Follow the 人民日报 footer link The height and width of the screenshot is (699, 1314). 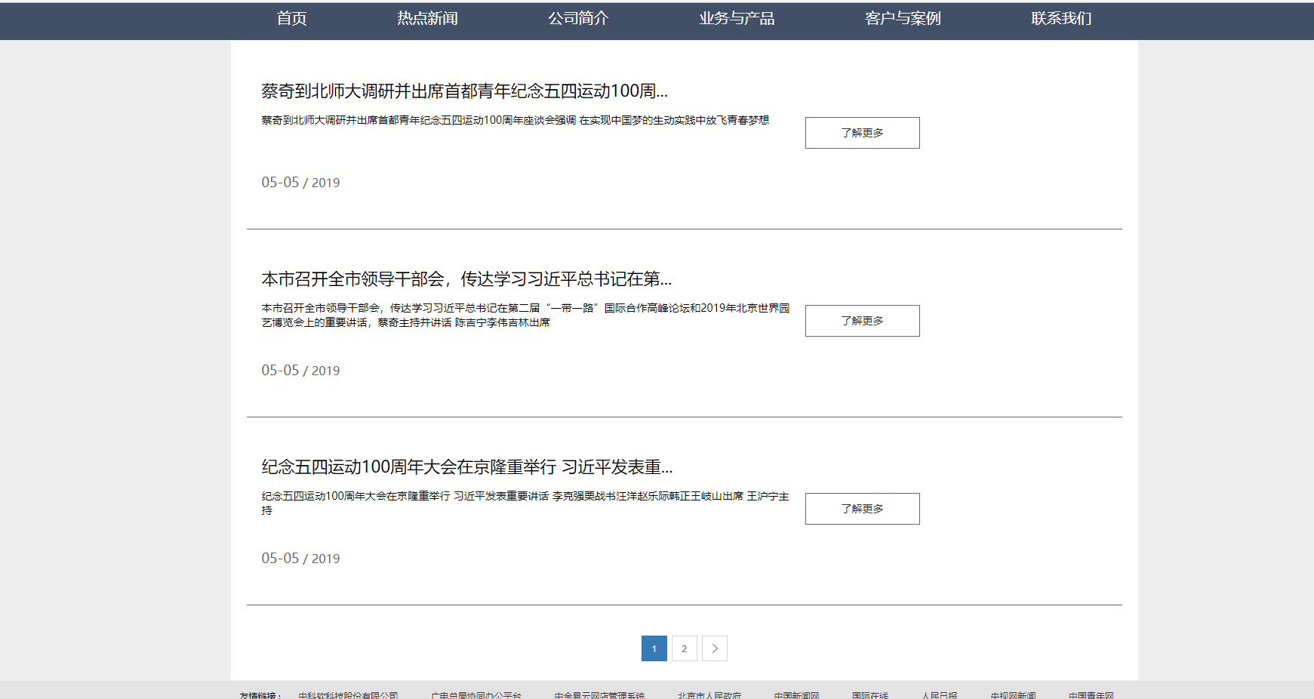pos(939,695)
